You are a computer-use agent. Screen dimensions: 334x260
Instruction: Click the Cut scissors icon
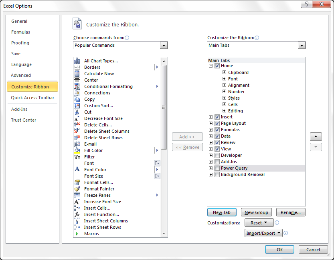(x=77, y=112)
